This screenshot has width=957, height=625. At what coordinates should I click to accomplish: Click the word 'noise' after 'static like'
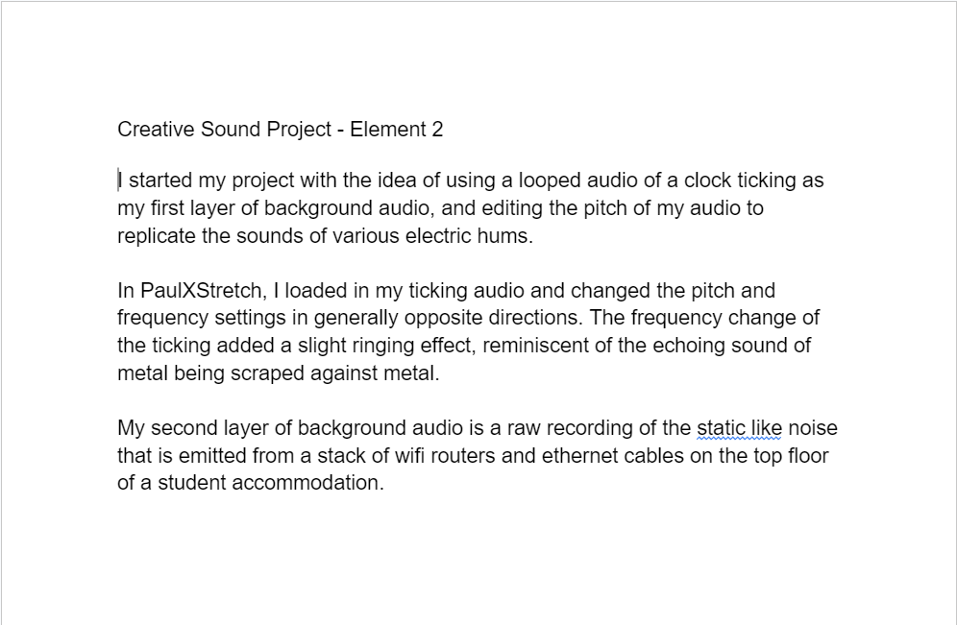point(813,428)
